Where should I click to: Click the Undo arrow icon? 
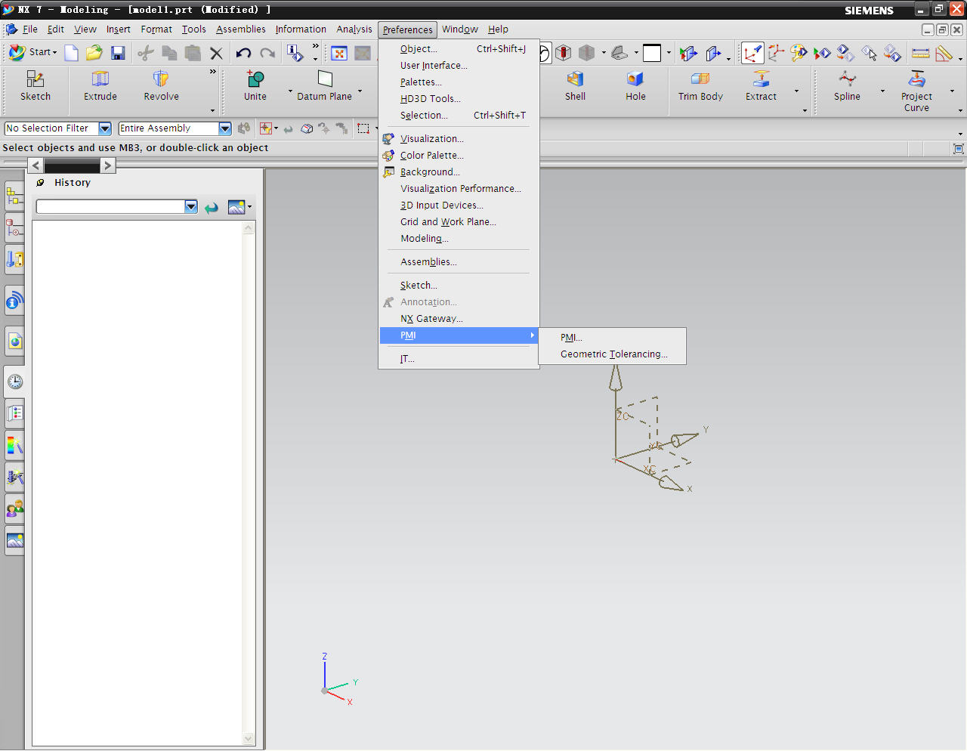(x=243, y=53)
